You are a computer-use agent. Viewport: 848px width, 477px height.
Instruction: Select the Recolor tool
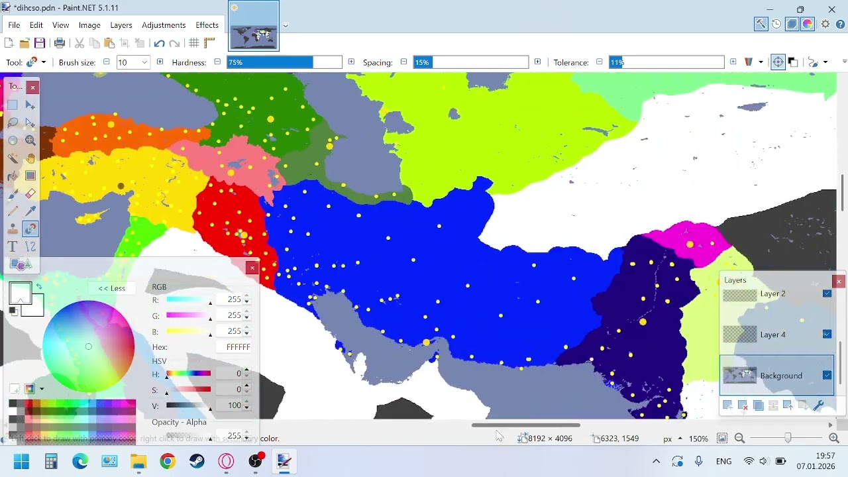pyautogui.click(x=30, y=229)
